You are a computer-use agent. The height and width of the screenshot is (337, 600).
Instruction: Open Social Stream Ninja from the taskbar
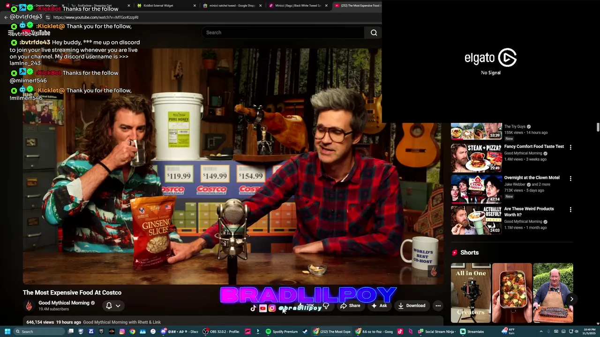click(436, 331)
